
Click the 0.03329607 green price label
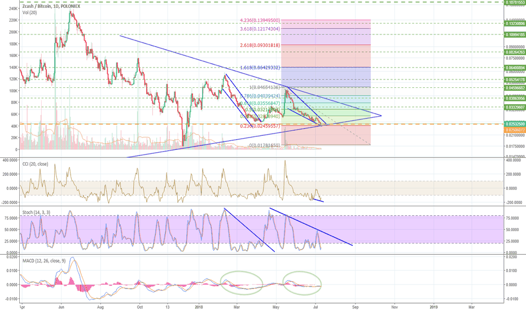(x=515, y=107)
